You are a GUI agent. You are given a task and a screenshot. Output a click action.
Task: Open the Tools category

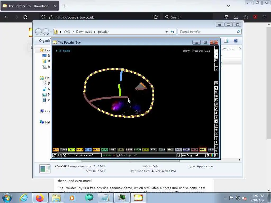tap(216, 138)
